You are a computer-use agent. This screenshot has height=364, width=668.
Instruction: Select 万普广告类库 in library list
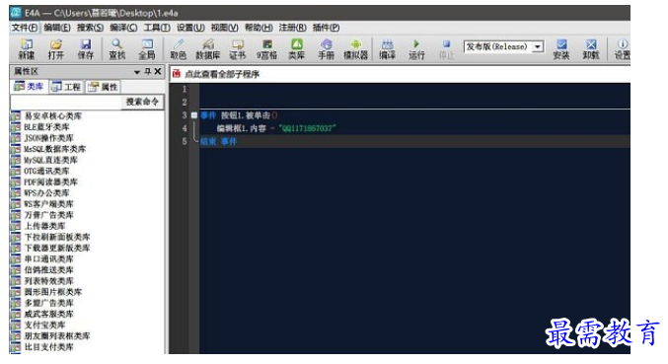(48, 215)
